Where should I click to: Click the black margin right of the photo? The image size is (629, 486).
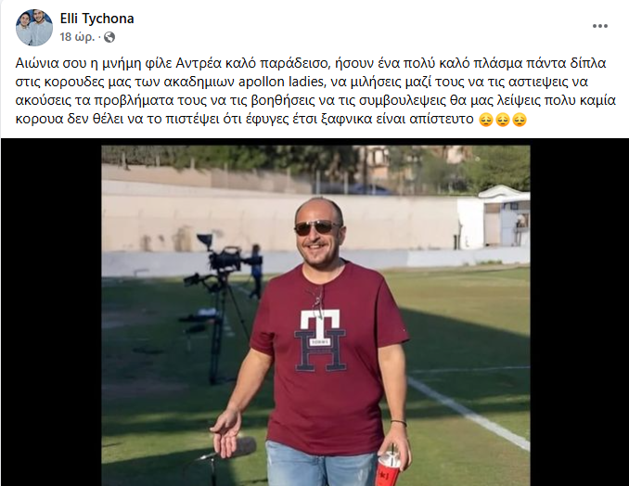(x=579, y=313)
